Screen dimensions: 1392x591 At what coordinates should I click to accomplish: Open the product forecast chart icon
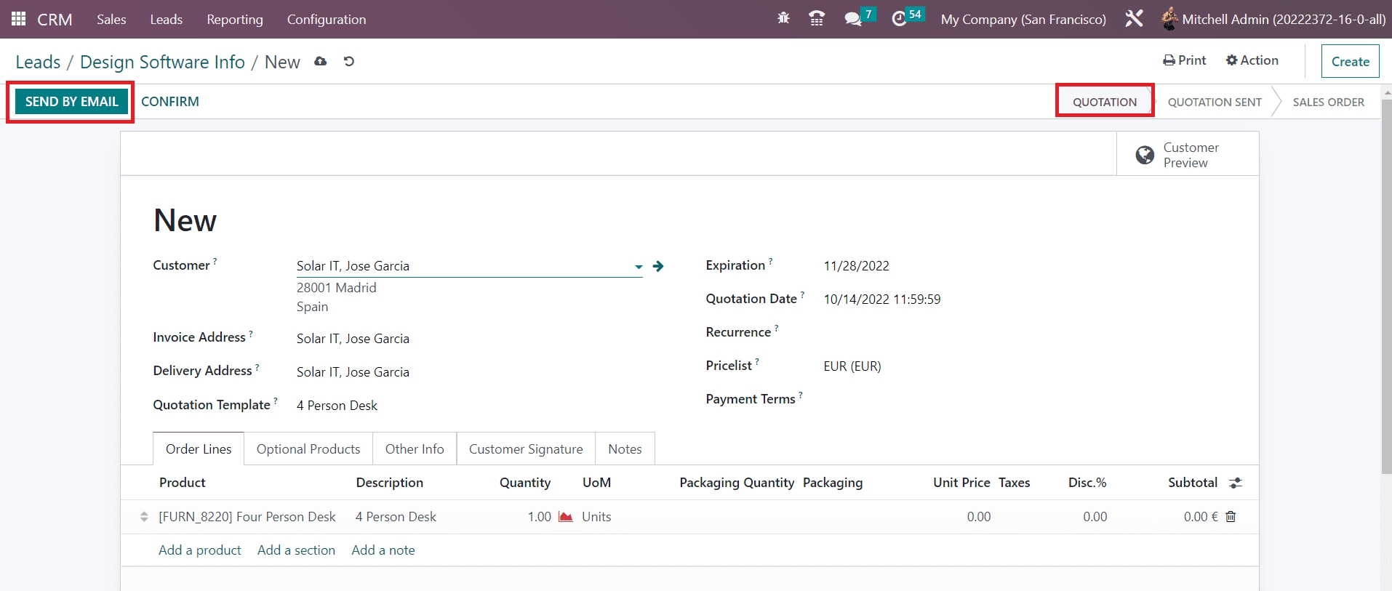point(565,517)
